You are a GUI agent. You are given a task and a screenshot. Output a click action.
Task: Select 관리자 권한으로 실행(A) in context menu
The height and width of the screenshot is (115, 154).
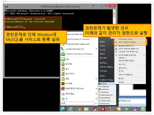130,42
